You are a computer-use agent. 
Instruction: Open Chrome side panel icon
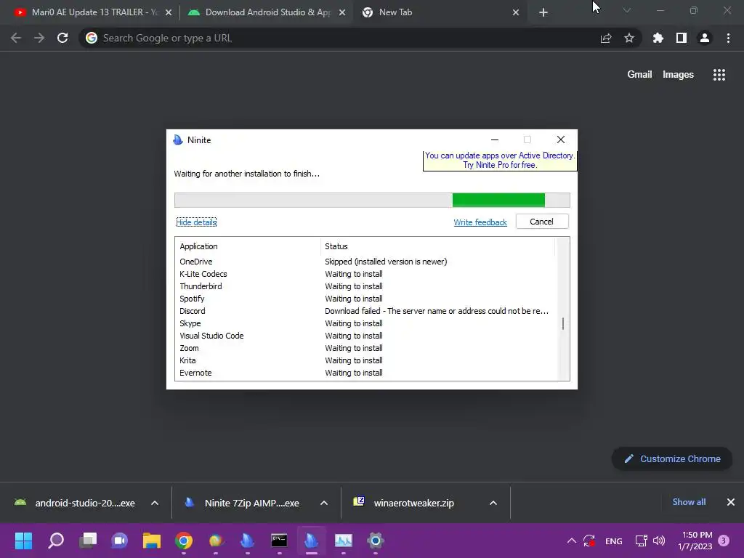tap(682, 38)
